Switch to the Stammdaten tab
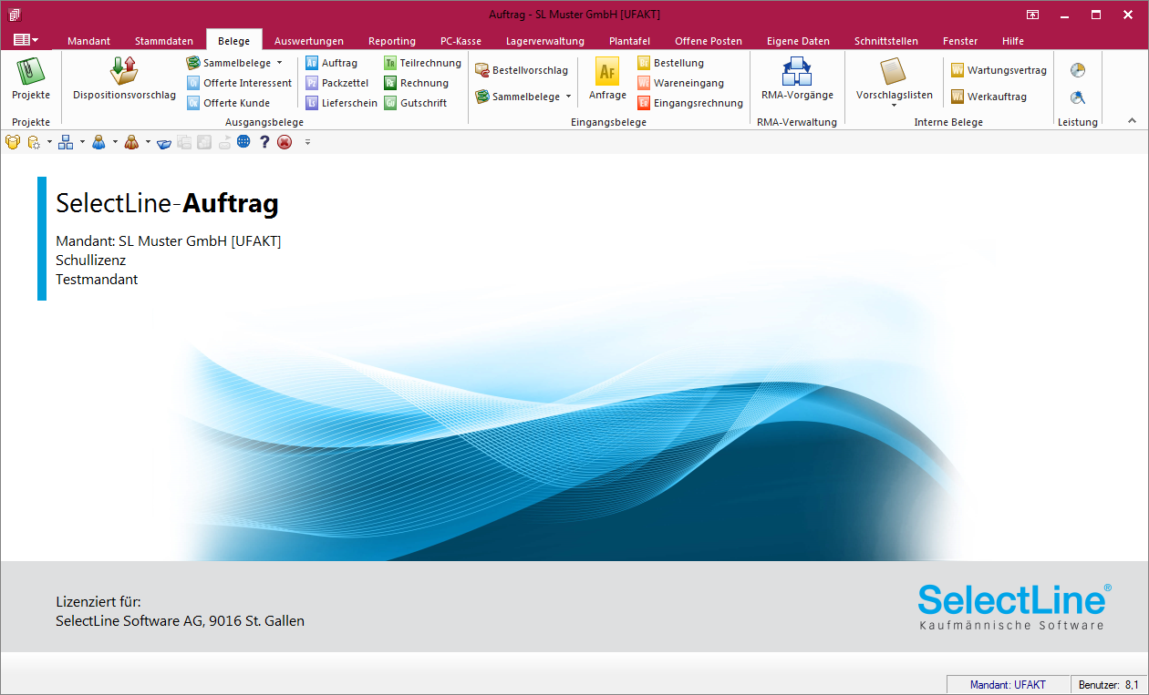 [x=164, y=41]
